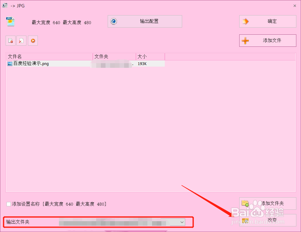Click the 添加文件夹 button
The height and width of the screenshot is (232, 301).
(267, 204)
